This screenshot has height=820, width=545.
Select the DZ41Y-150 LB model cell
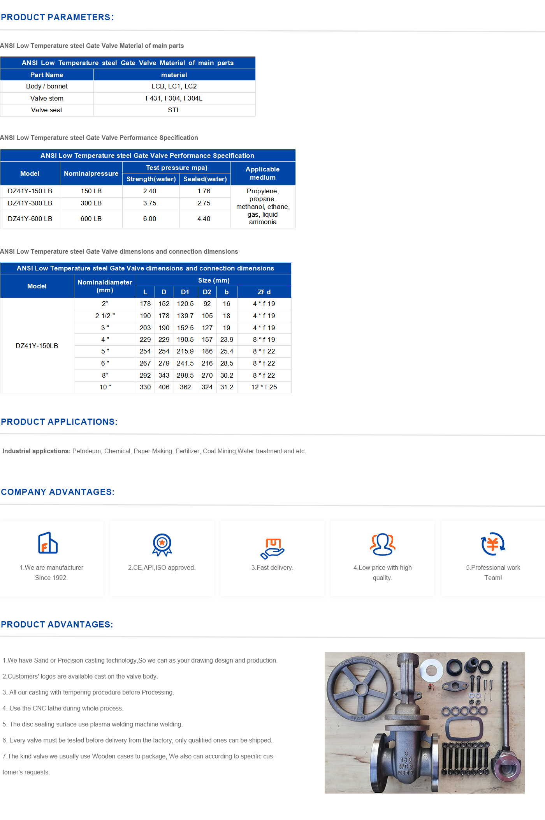pyautogui.click(x=30, y=191)
